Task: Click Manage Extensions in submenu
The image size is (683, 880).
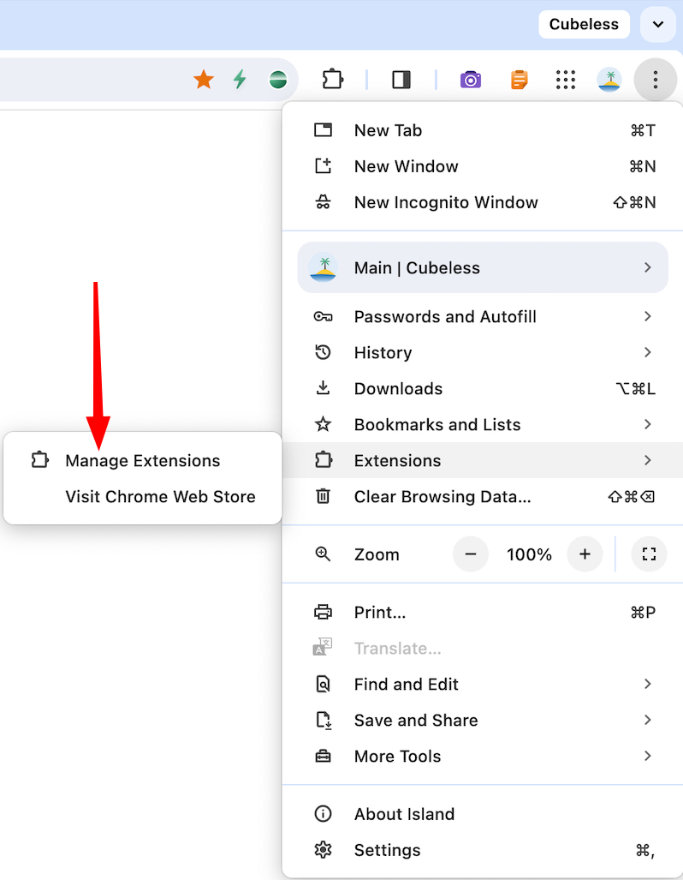Action: click(142, 460)
